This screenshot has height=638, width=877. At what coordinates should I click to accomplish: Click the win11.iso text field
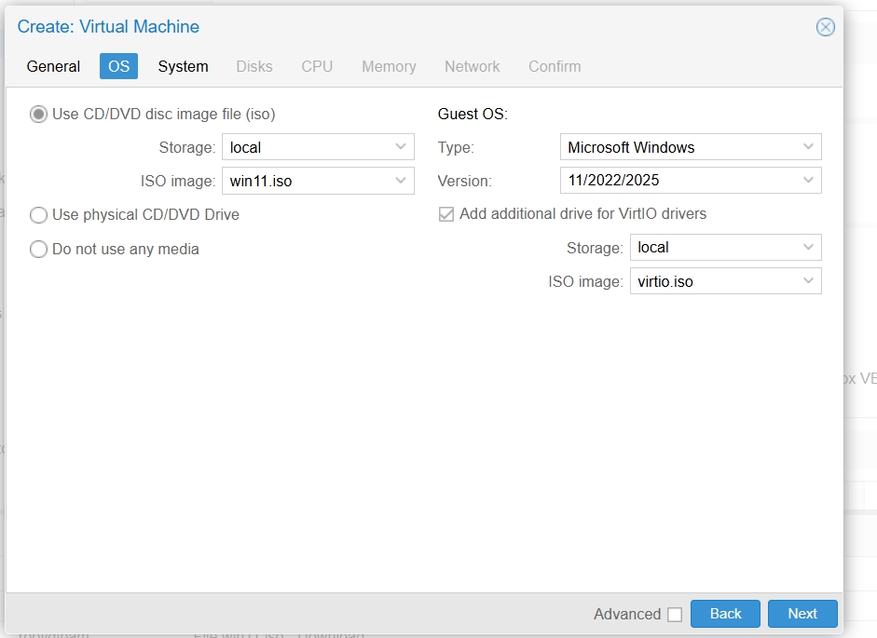point(305,181)
